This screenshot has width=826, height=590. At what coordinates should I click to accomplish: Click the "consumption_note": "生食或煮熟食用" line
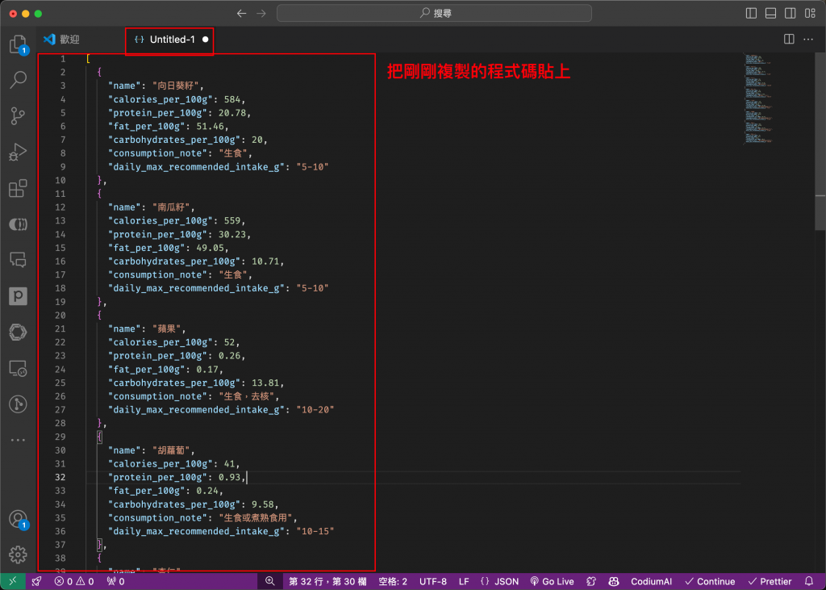click(x=202, y=518)
